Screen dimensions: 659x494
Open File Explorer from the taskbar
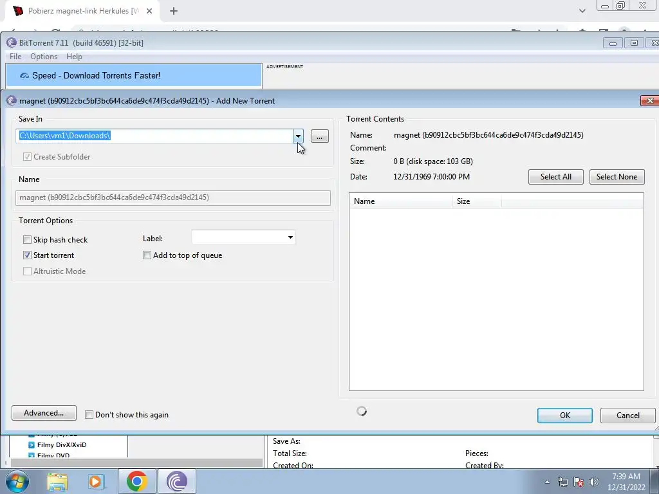[x=57, y=481]
